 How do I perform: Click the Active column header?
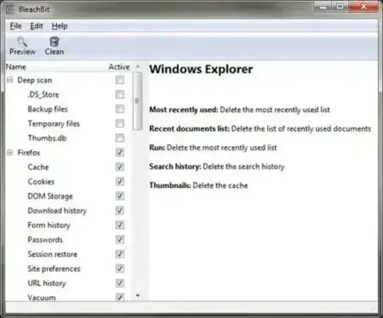119,66
